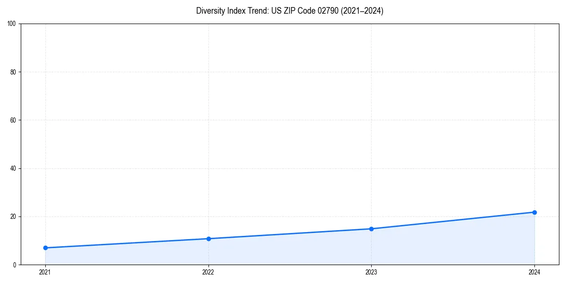This screenshot has height=283, width=566.
Task: Select the 2022 data point marker
Action: [x=208, y=238]
